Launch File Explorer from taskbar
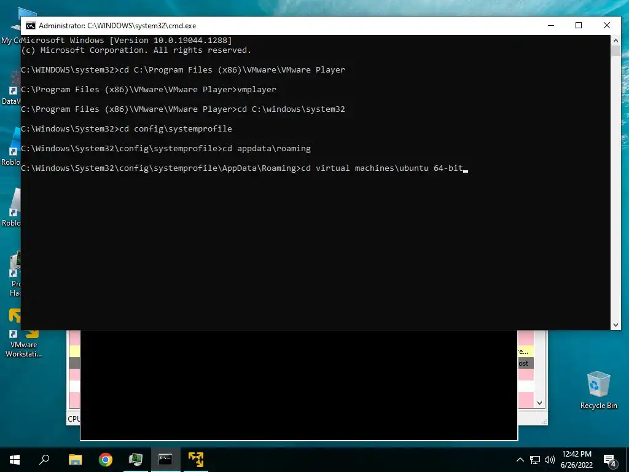 pyautogui.click(x=75, y=460)
